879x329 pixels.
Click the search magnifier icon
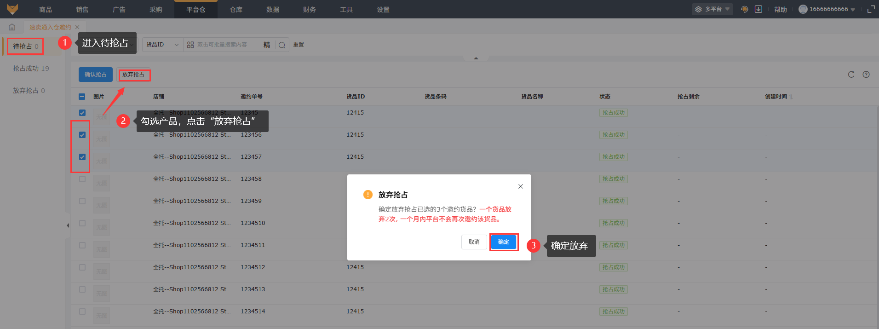[x=282, y=45]
